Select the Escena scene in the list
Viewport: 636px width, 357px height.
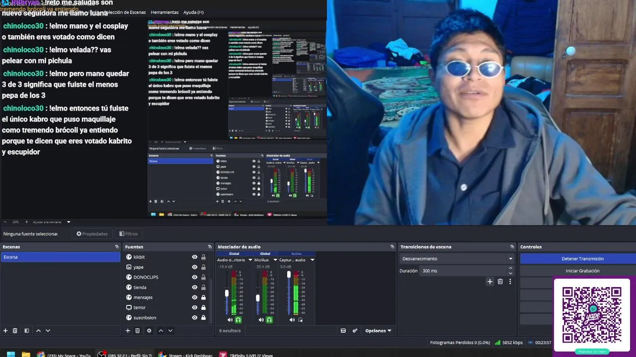coord(60,257)
